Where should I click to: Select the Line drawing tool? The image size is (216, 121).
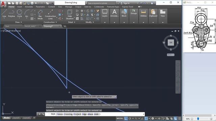4,13
